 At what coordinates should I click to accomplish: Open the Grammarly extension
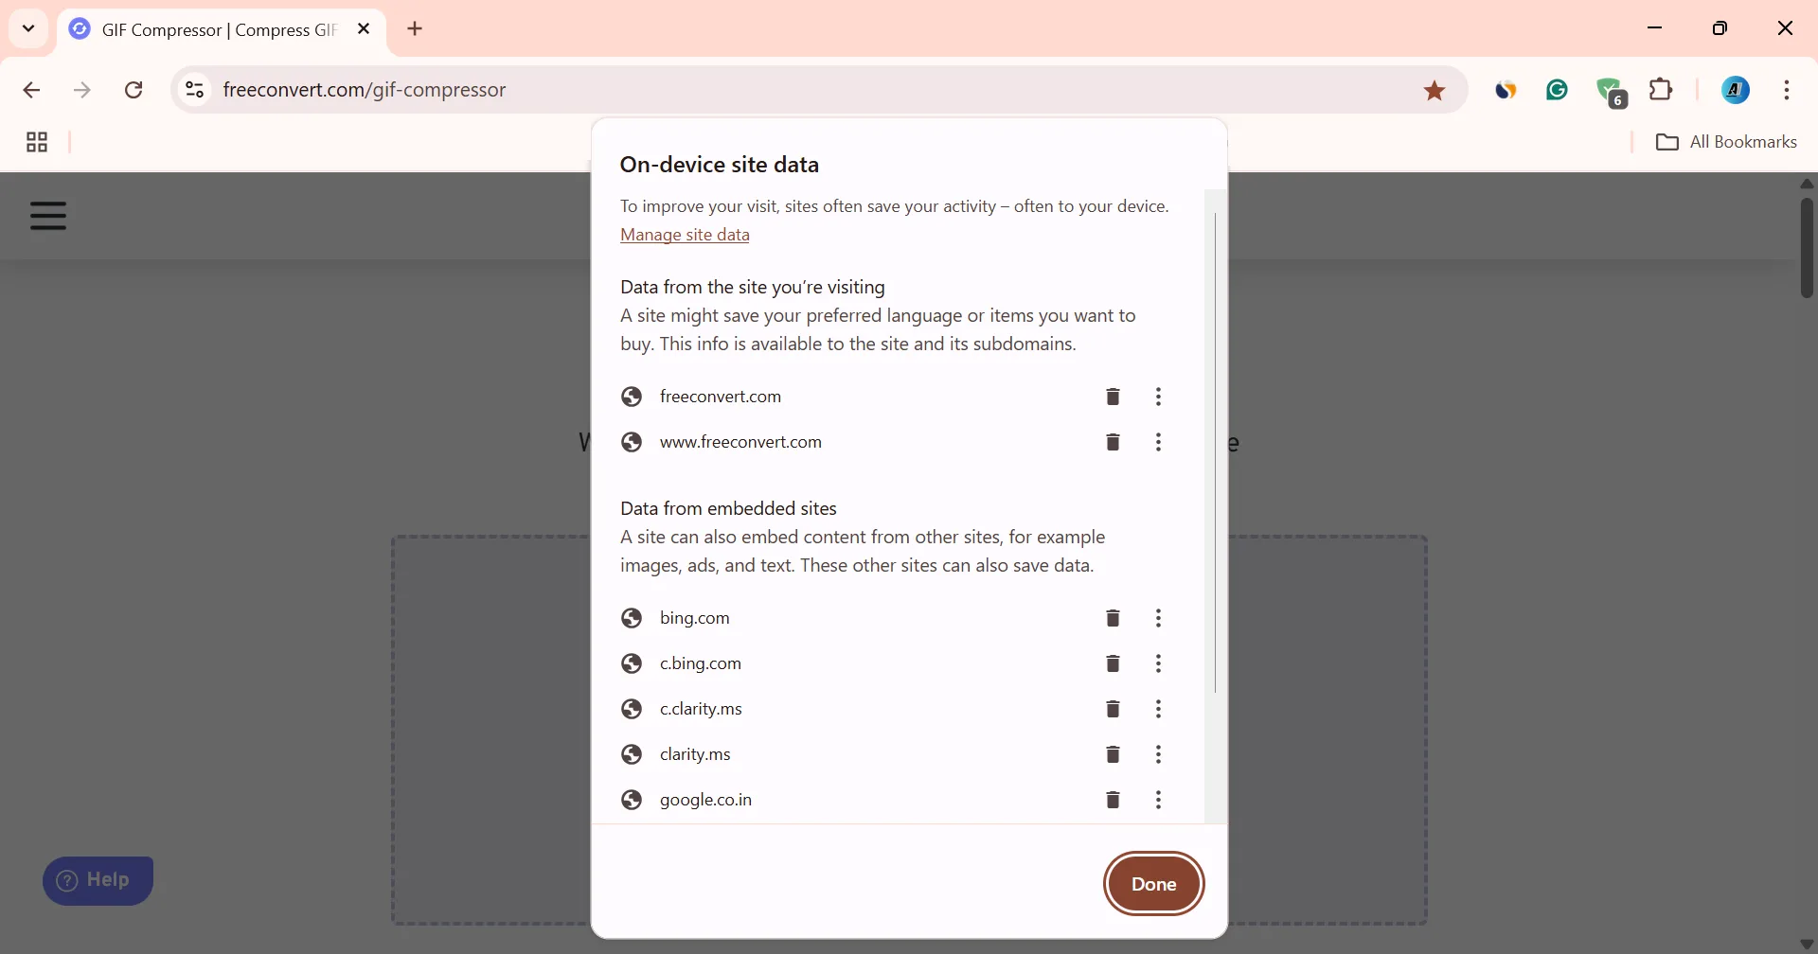click(1558, 91)
